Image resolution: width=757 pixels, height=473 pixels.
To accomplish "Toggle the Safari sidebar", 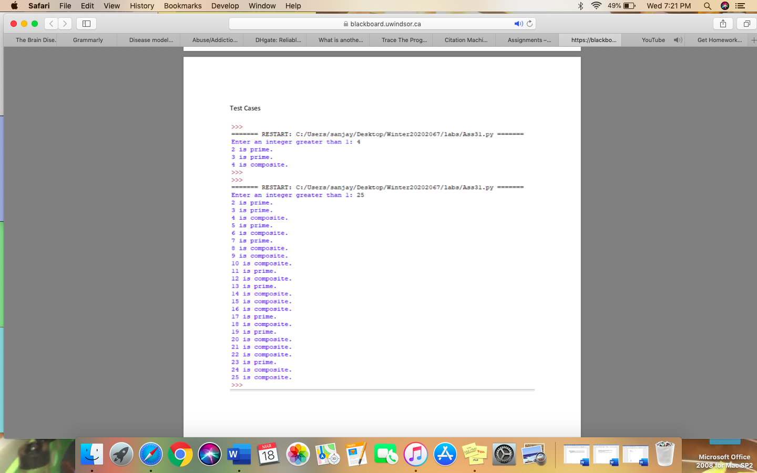I will (x=86, y=23).
